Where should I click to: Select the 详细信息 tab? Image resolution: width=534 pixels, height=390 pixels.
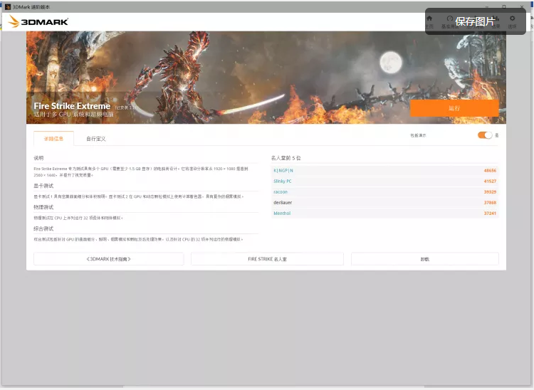coord(53,139)
